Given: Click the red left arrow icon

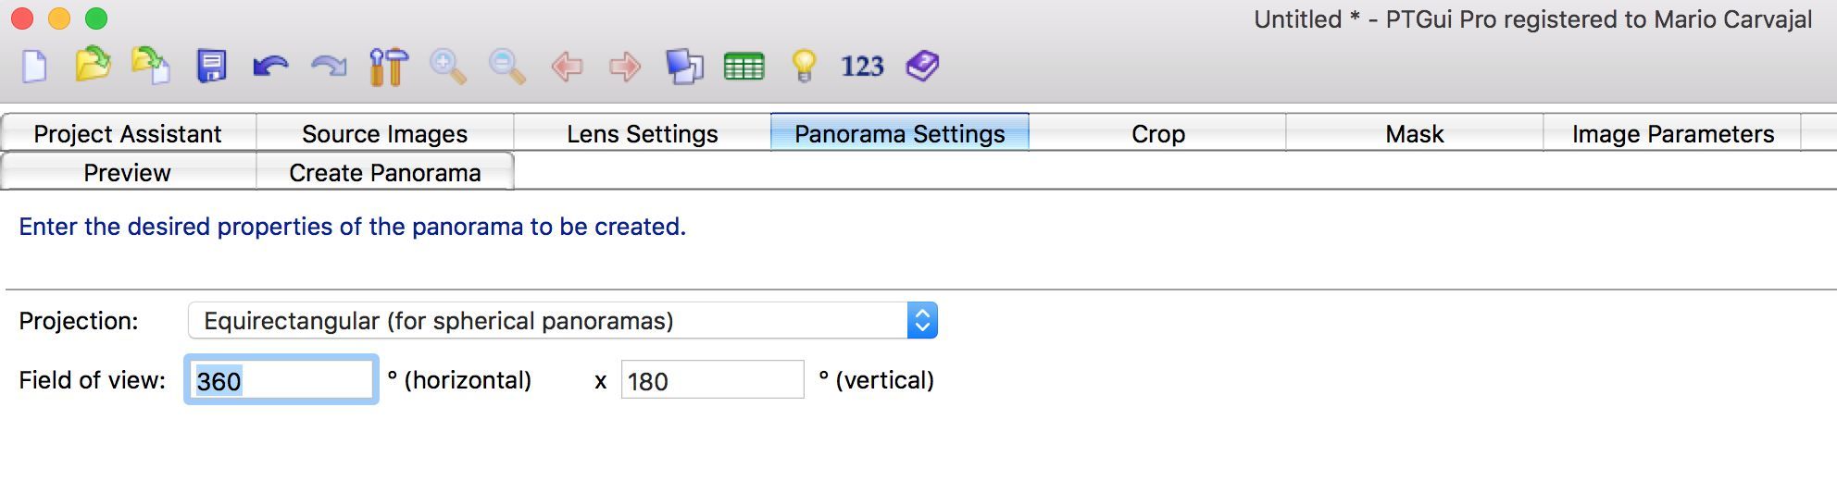Looking at the screenshot, I should pos(567,67).
